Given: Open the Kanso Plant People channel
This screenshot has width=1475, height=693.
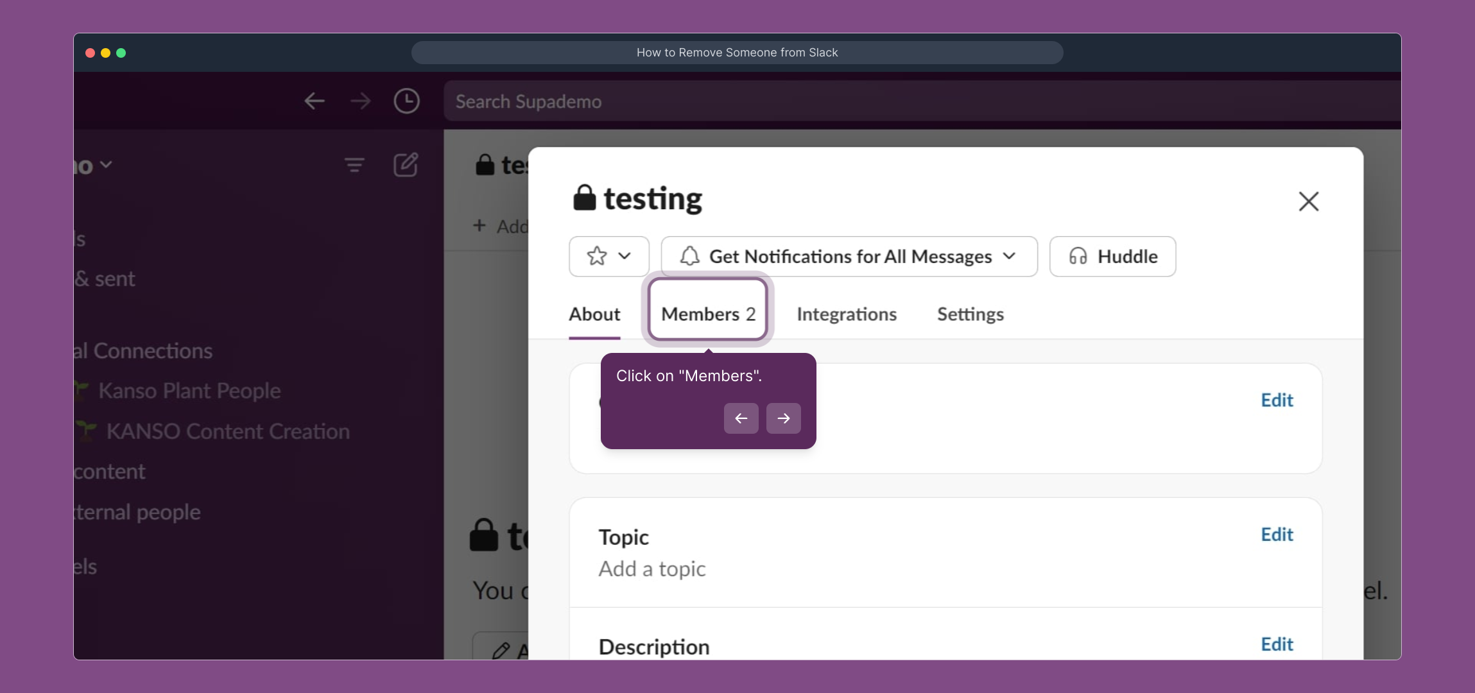Looking at the screenshot, I should (189, 390).
